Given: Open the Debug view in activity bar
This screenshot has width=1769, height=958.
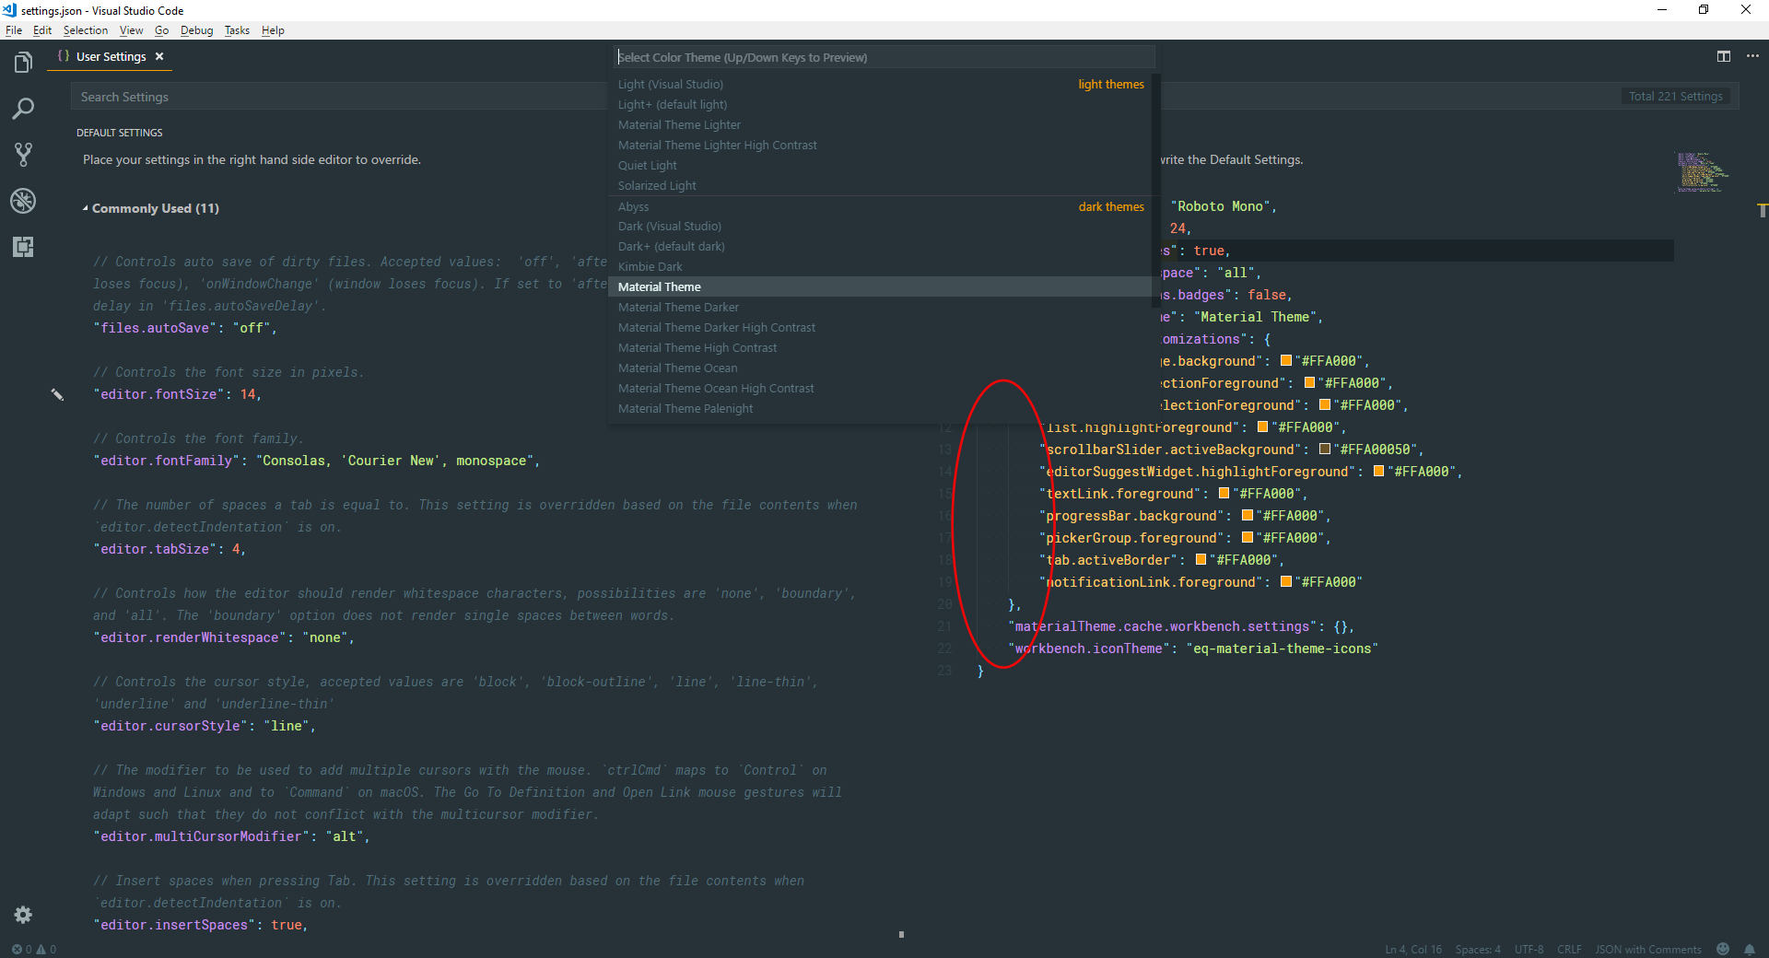Looking at the screenshot, I should click(x=23, y=201).
